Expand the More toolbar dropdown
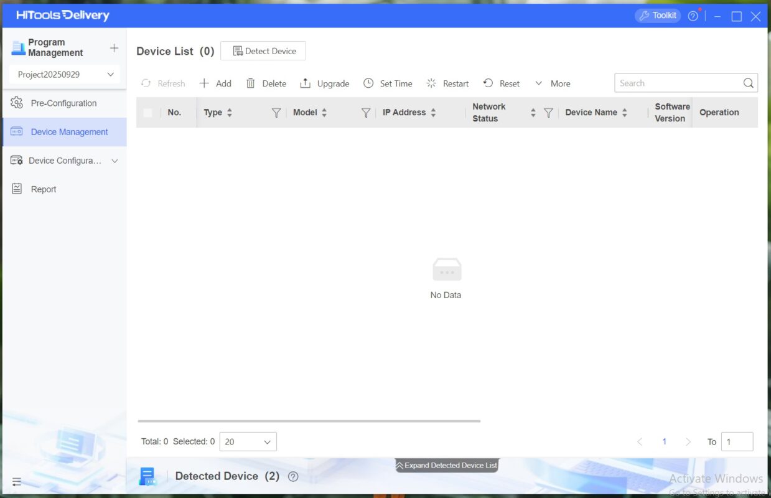This screenshot has height=498, width=771. coord(552,83)
